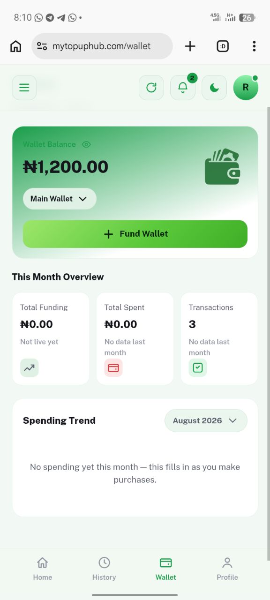Tap the browser home icon
This screenshot has height=600, width=270.
(16, 46)
